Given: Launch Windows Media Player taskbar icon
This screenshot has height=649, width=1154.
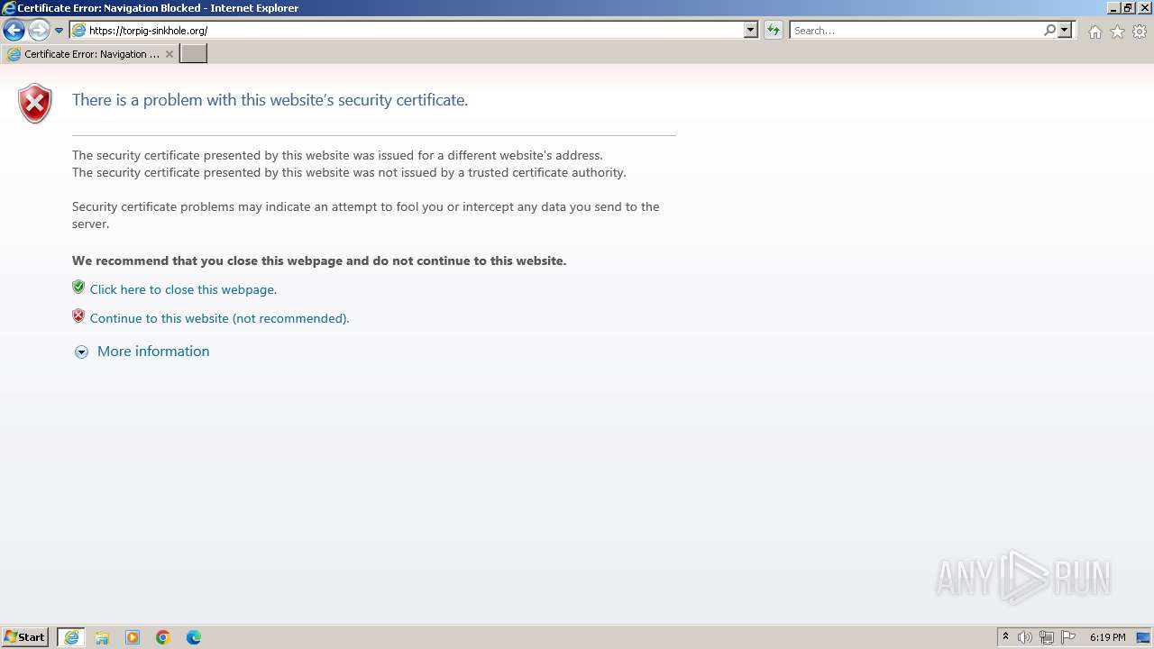Looking at the screenshot, I should 133,637.
